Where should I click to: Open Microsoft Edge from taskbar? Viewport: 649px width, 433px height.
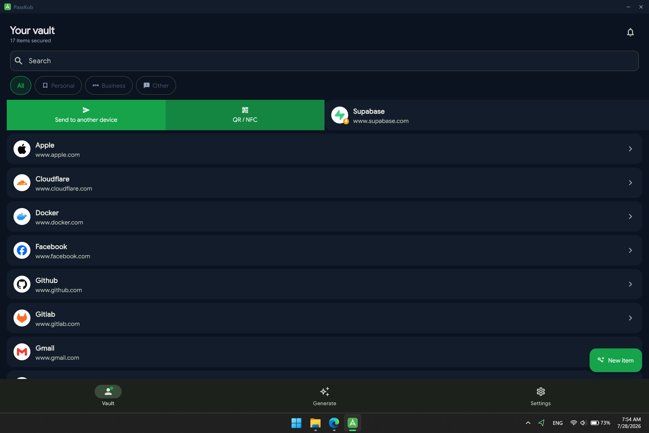(334, 423)
